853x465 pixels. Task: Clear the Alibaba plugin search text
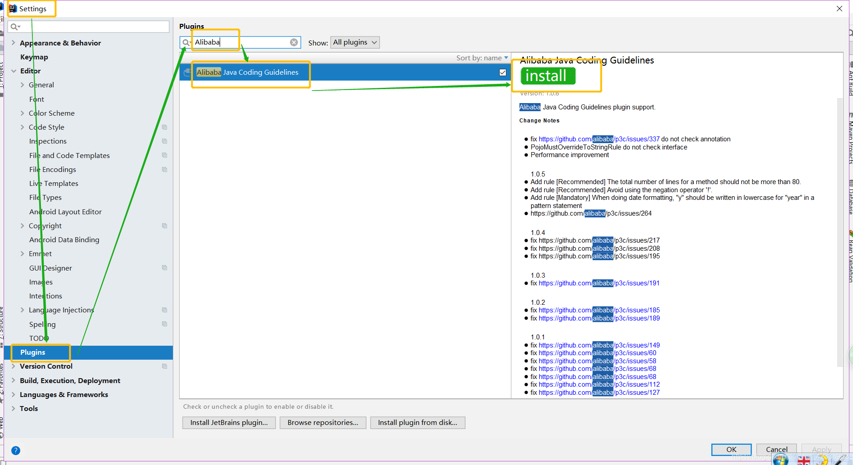tap(294, 42)
